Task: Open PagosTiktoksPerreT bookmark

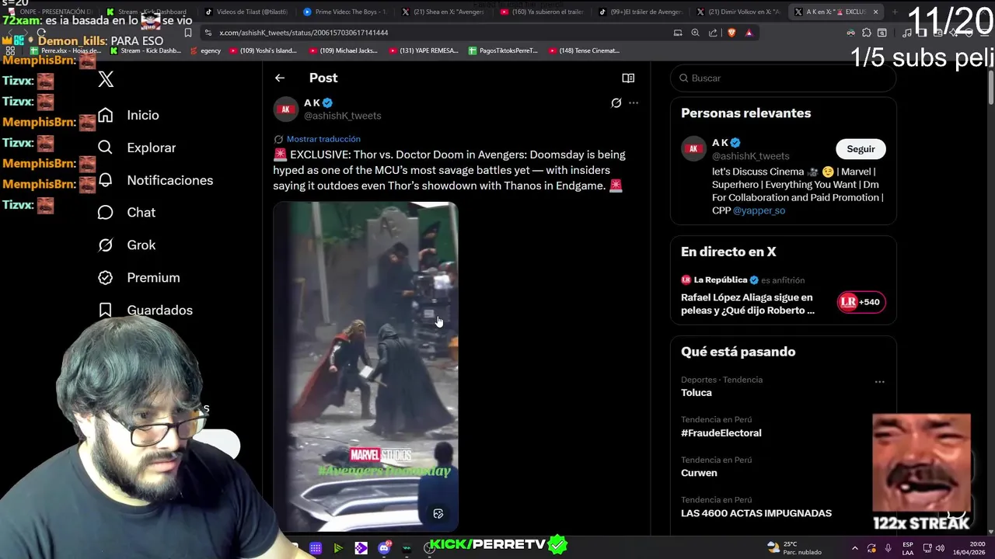Action: click(x=503, y=50)
